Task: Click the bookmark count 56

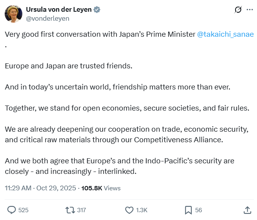Action: [x=198, y=210]
